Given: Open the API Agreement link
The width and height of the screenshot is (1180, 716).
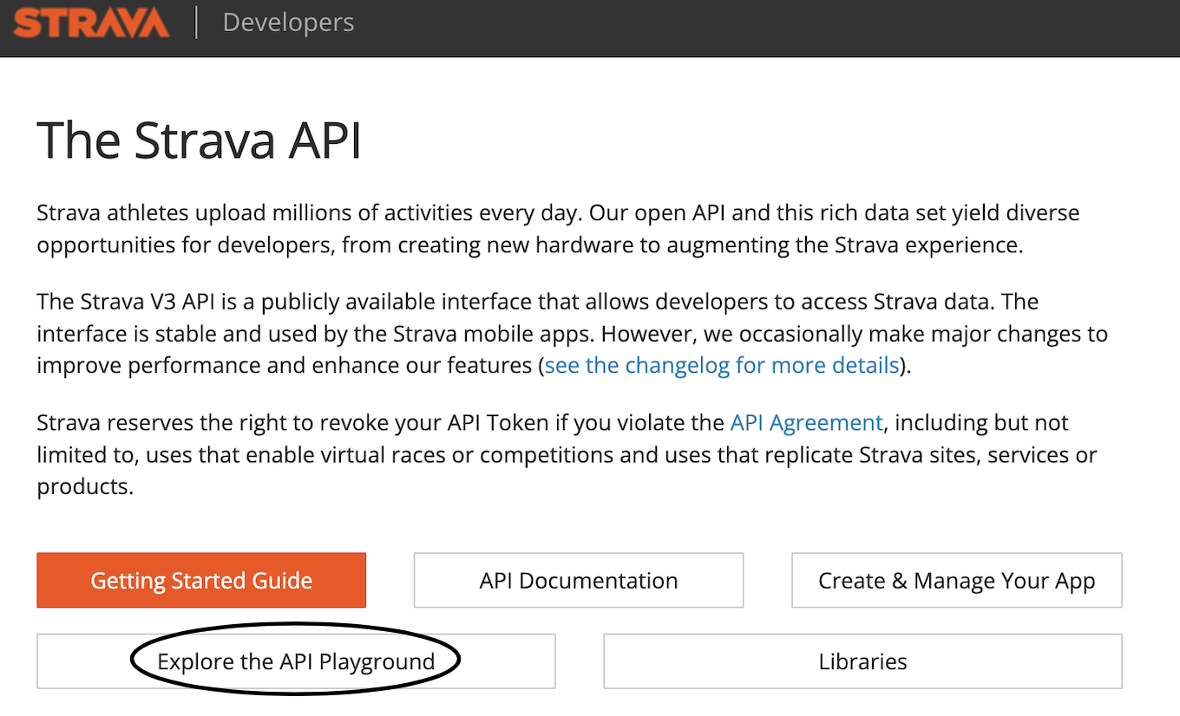Looking at the screenshot, I should click(806, 423).
